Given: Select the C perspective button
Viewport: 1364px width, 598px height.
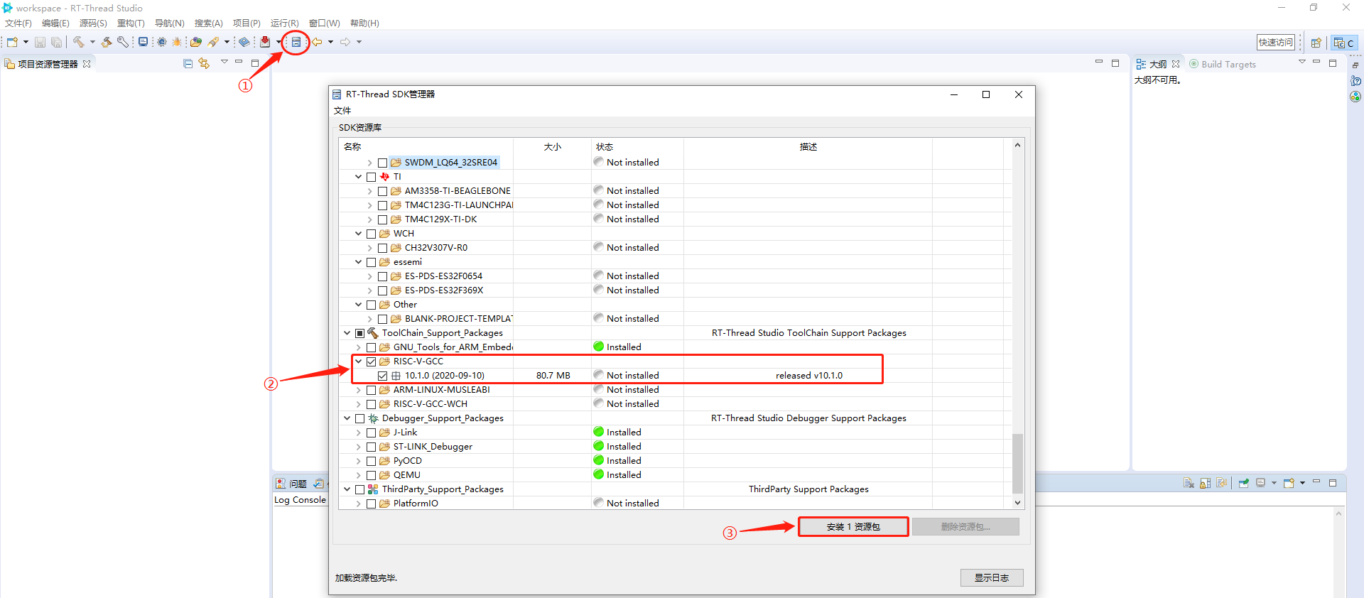Looking at the screenshot, I should pyautogui.click(x=1344, y=43).
